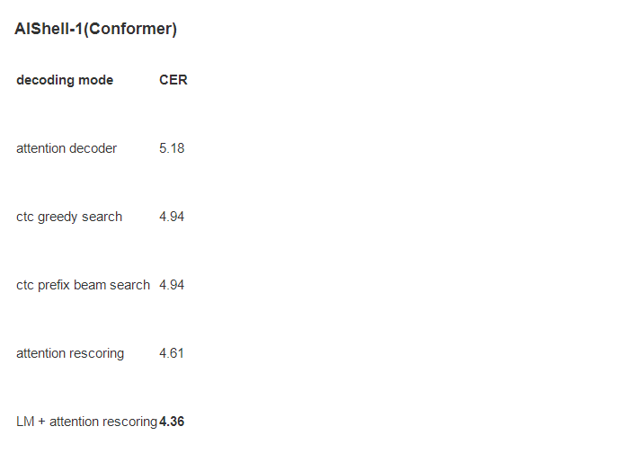631x462 pixels.
Task: Click the AIShell-1(Conformer) heading
Action: [95, 29]
